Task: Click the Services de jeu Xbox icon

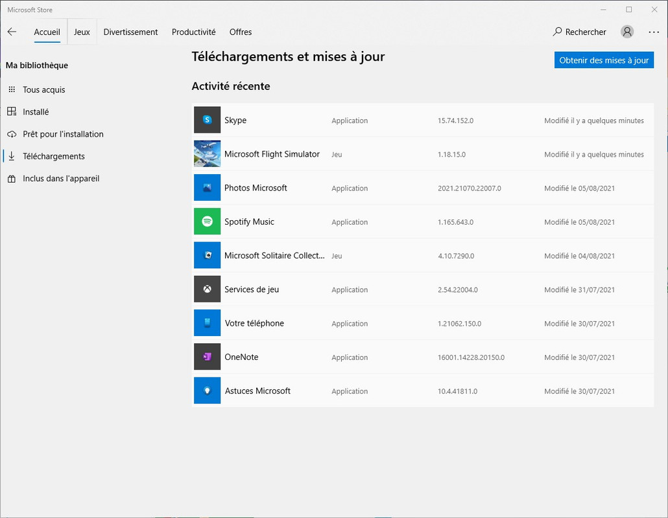Action: pyautogui.click(x=207, y=289)
